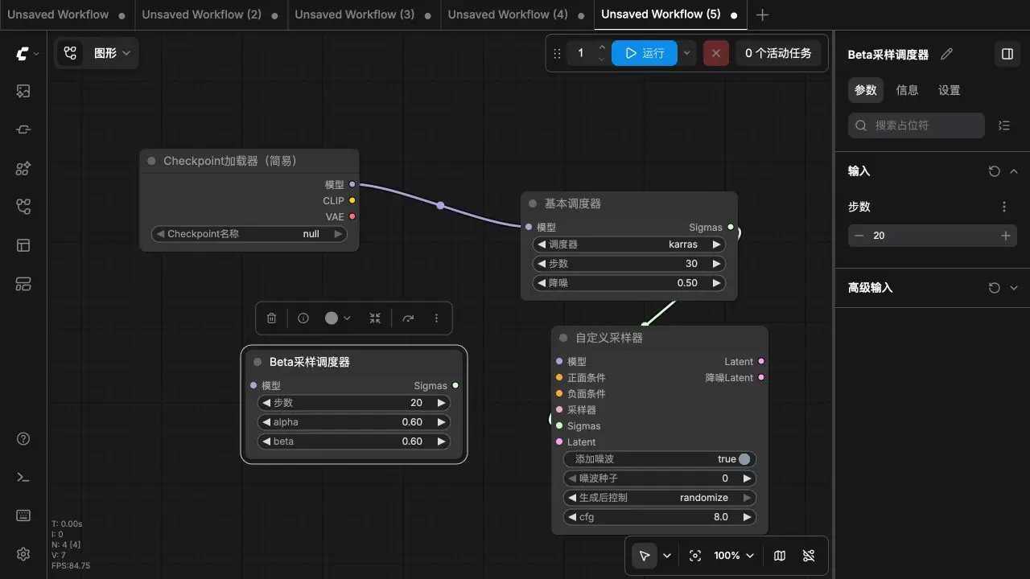Screen dimensions: 1030x579
Task: Select Checkpoint名称 null combo
Action: tap(249, 234)
